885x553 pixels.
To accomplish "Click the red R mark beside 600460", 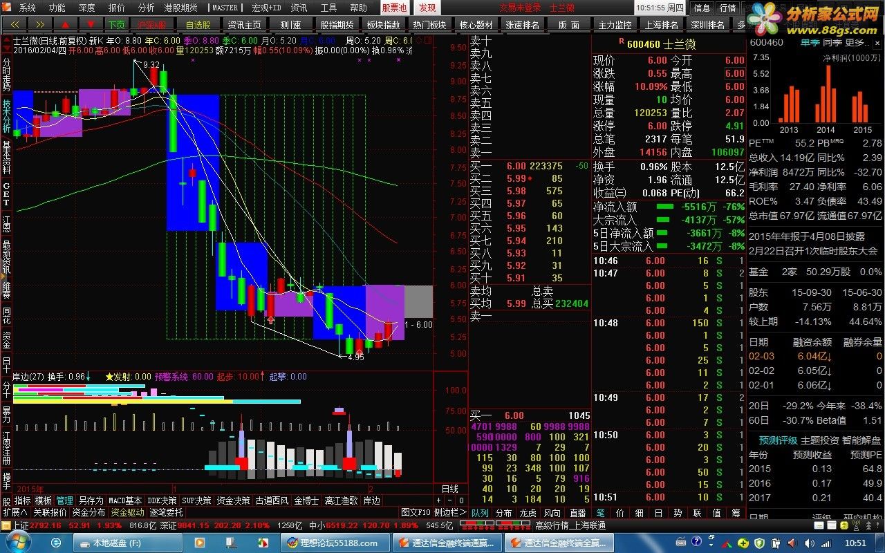I will 621,41.
